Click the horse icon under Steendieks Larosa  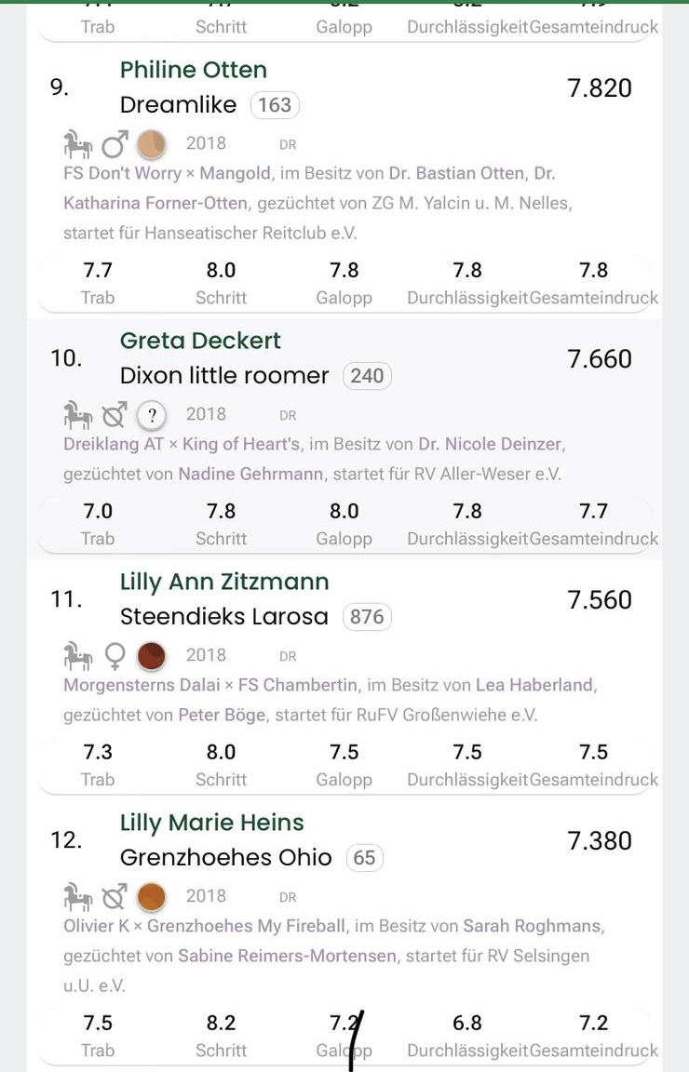78,656
